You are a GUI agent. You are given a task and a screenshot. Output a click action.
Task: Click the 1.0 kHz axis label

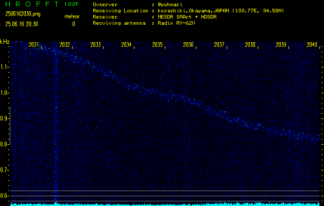[x=4, y=93]
